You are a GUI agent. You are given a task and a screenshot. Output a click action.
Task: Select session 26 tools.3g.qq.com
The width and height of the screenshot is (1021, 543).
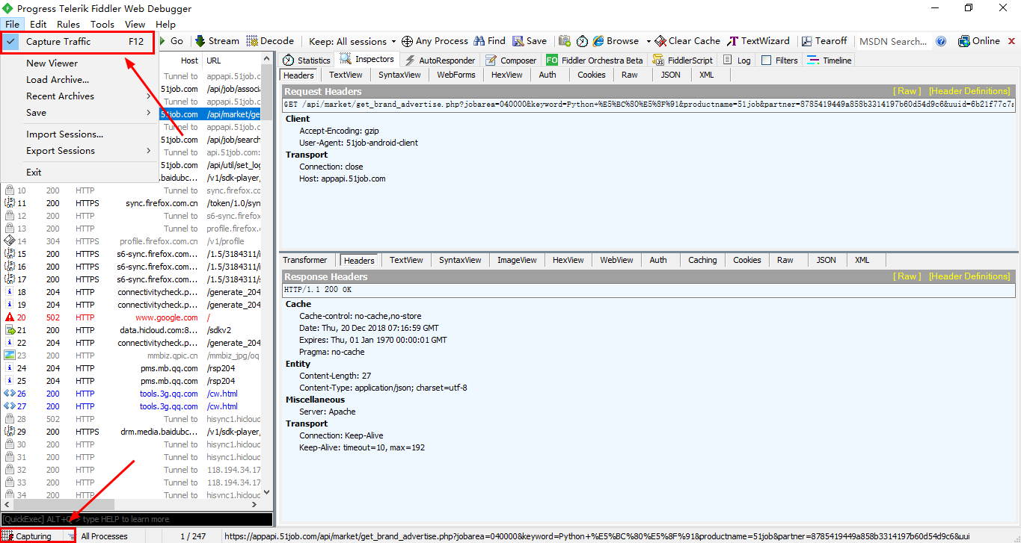(132, 394)
